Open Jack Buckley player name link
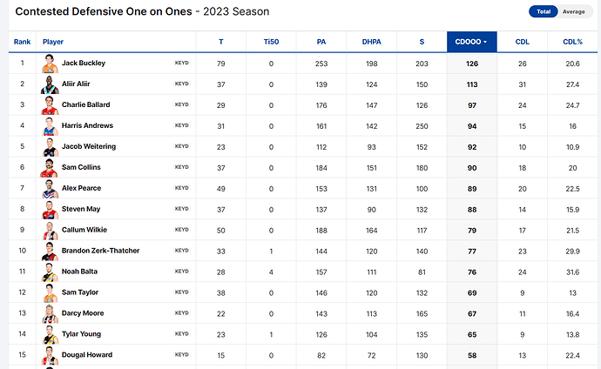Image resolution: width=601 pixels, height=369 pixels. tap(83, 63)
